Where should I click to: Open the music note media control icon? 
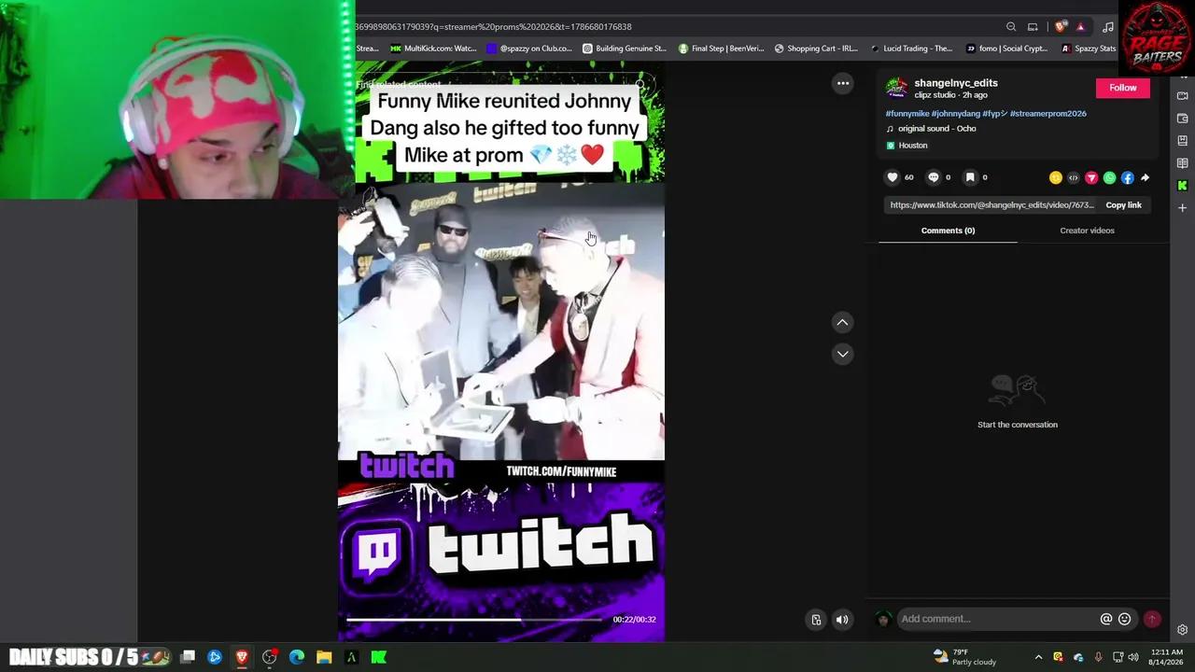(x=1108, y=27)
